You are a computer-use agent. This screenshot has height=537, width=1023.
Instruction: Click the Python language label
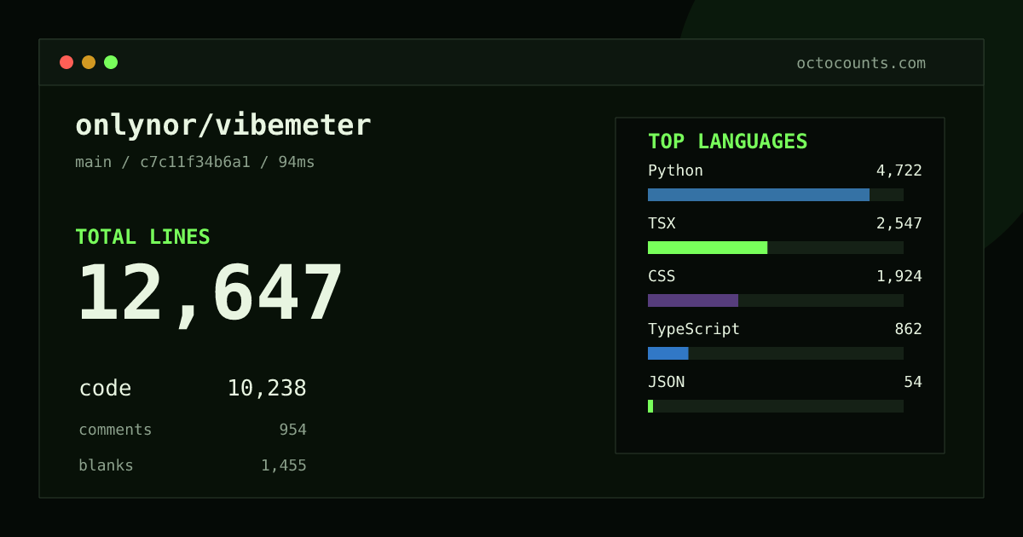pyautogui.click(x=675, y=170)
